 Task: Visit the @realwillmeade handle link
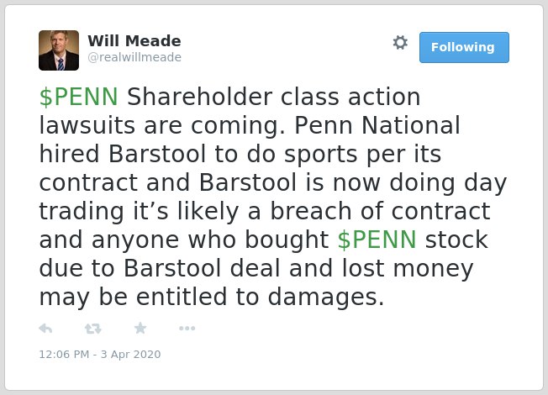(x=134, y=57)
